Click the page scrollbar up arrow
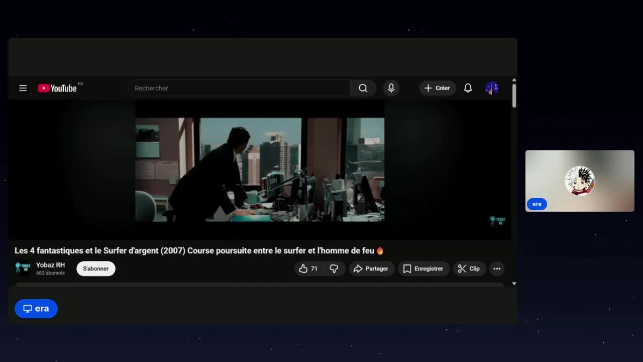Screen dimensions: 643x362 point(514,80)
